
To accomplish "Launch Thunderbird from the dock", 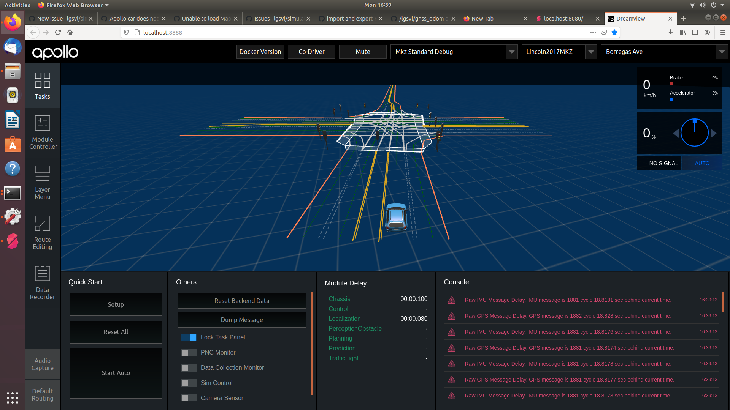I will point(13,47).
